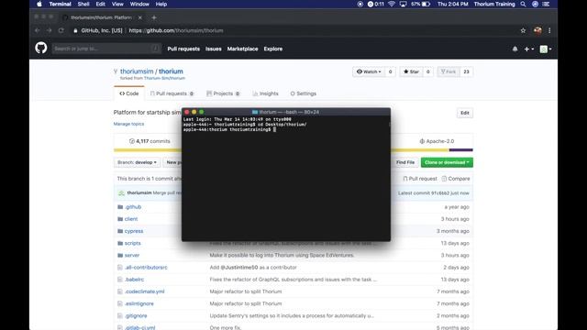Screen dimensions: 587x330
Task: Open the Window menu in menu bar
Action: pos(139,4)
